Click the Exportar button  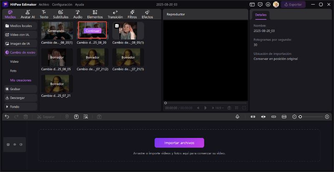click(293, 5)
